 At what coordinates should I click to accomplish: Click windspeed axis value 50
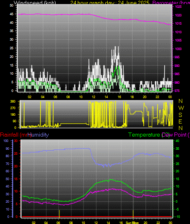pos(11,5)
